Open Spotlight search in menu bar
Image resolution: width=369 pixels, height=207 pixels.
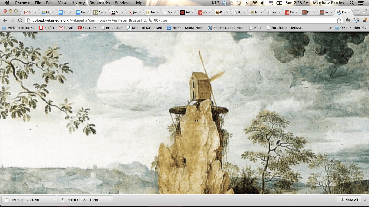[352, 3]
